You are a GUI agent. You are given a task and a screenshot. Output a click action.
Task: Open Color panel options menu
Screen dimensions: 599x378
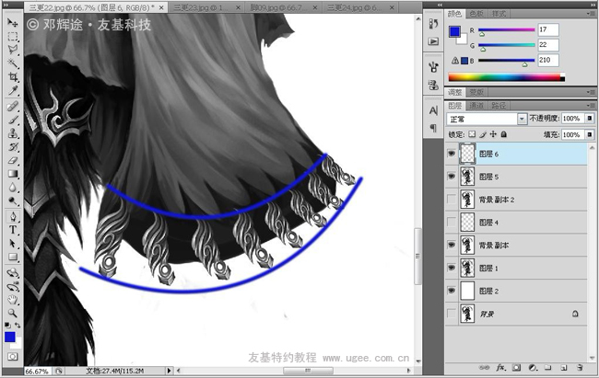tap(591, 14)
